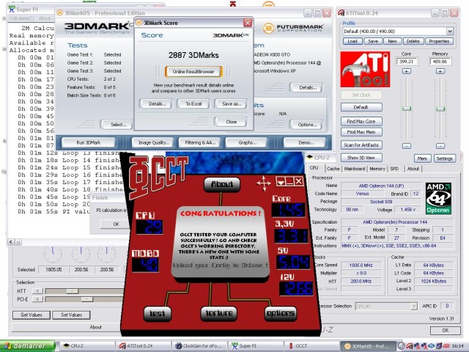Click the ATITool Core clock value field
This screenshot has height=352, width=469.
[x=406, y=62]
